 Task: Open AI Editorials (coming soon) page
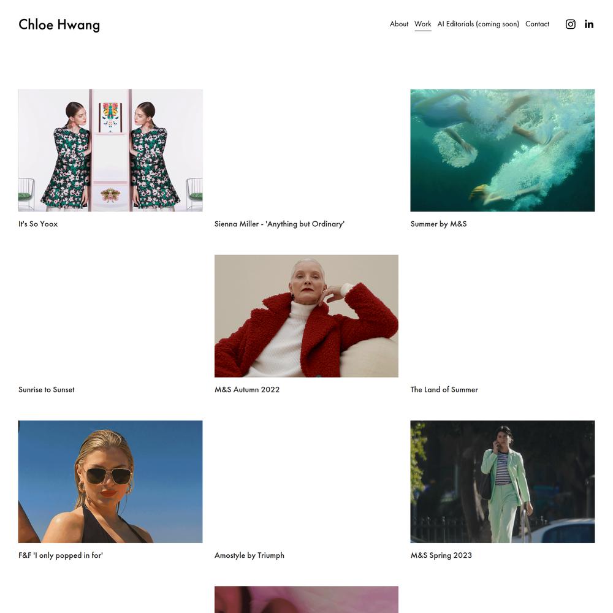click(478, 24)
